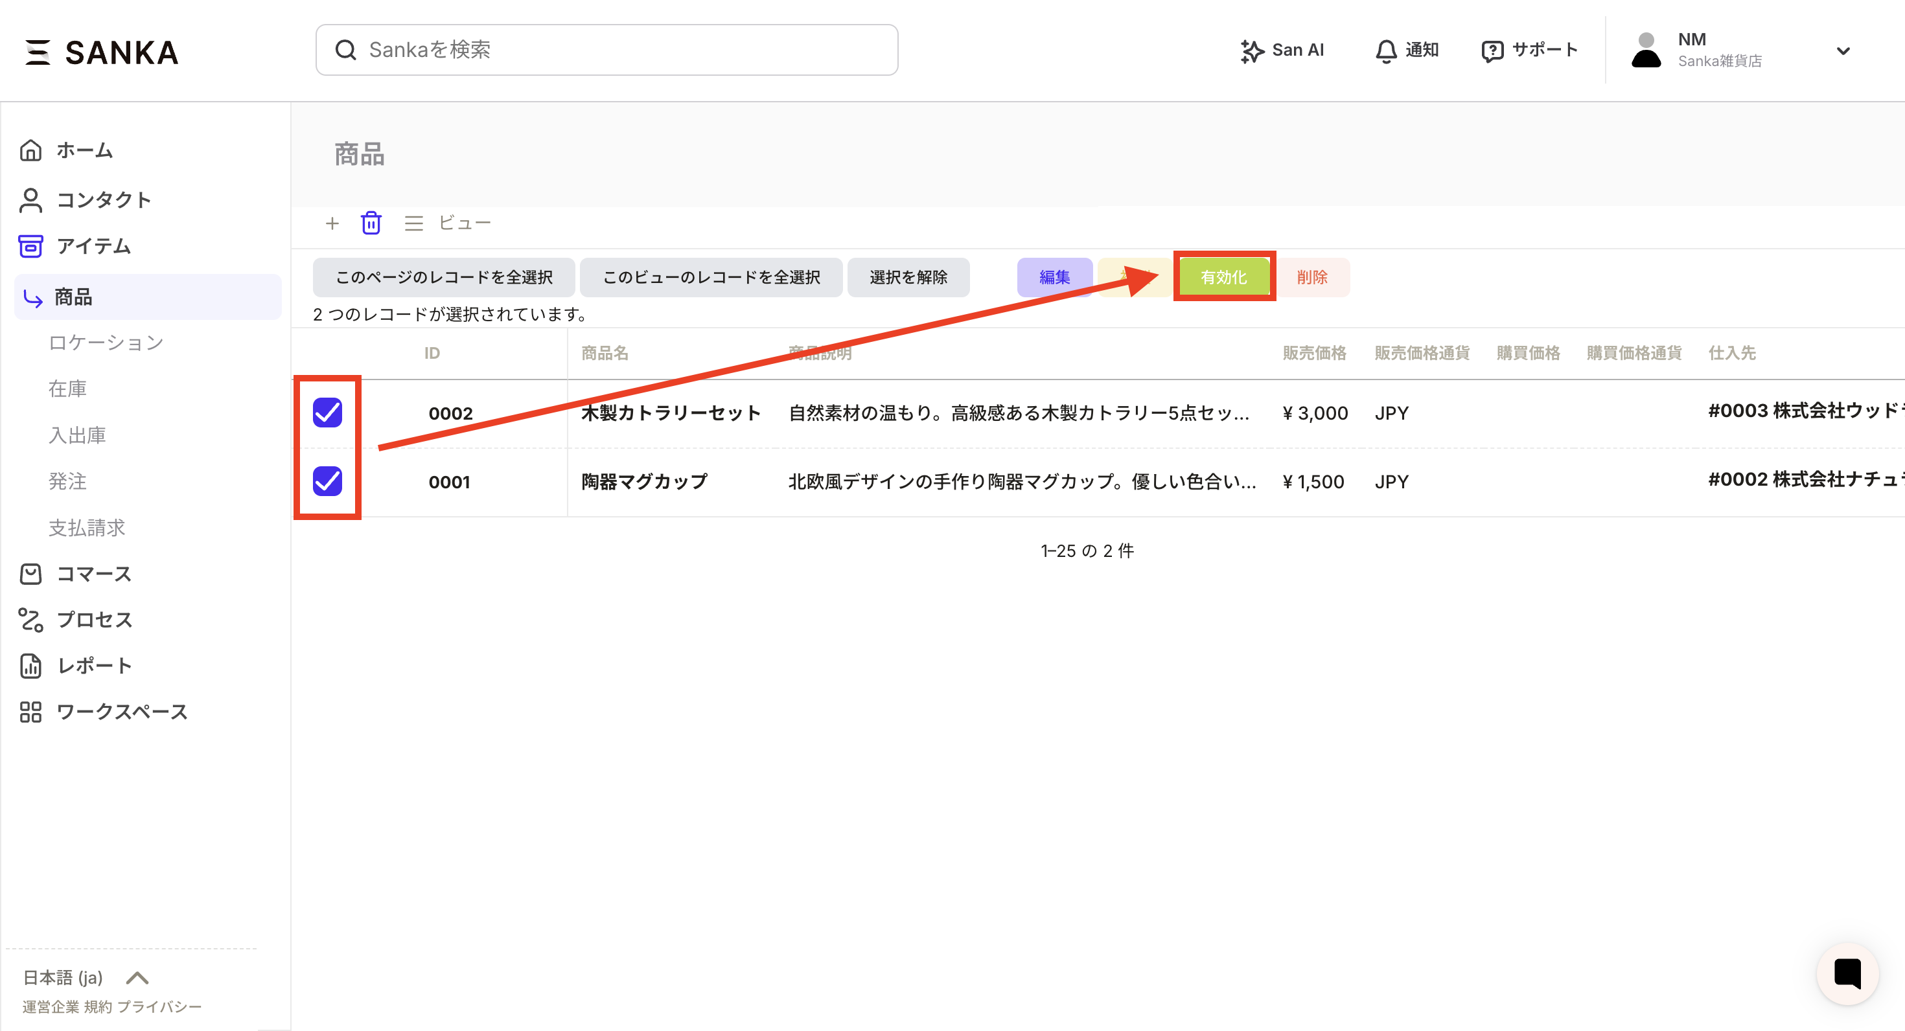Uncheck the checkbox for product 0001
Viewport: 1905px width, 1031px height.
pyautogui.click(x=327, y=481)
